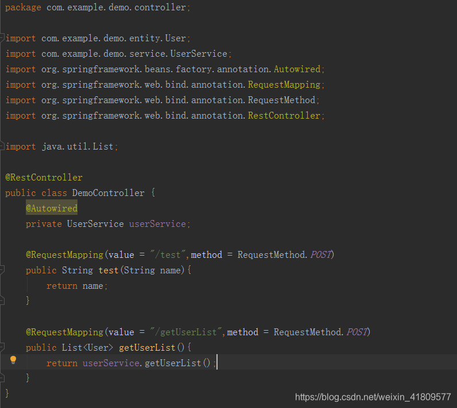Click 'List' in the java.util import
The image size is (457, 408).
103,146
